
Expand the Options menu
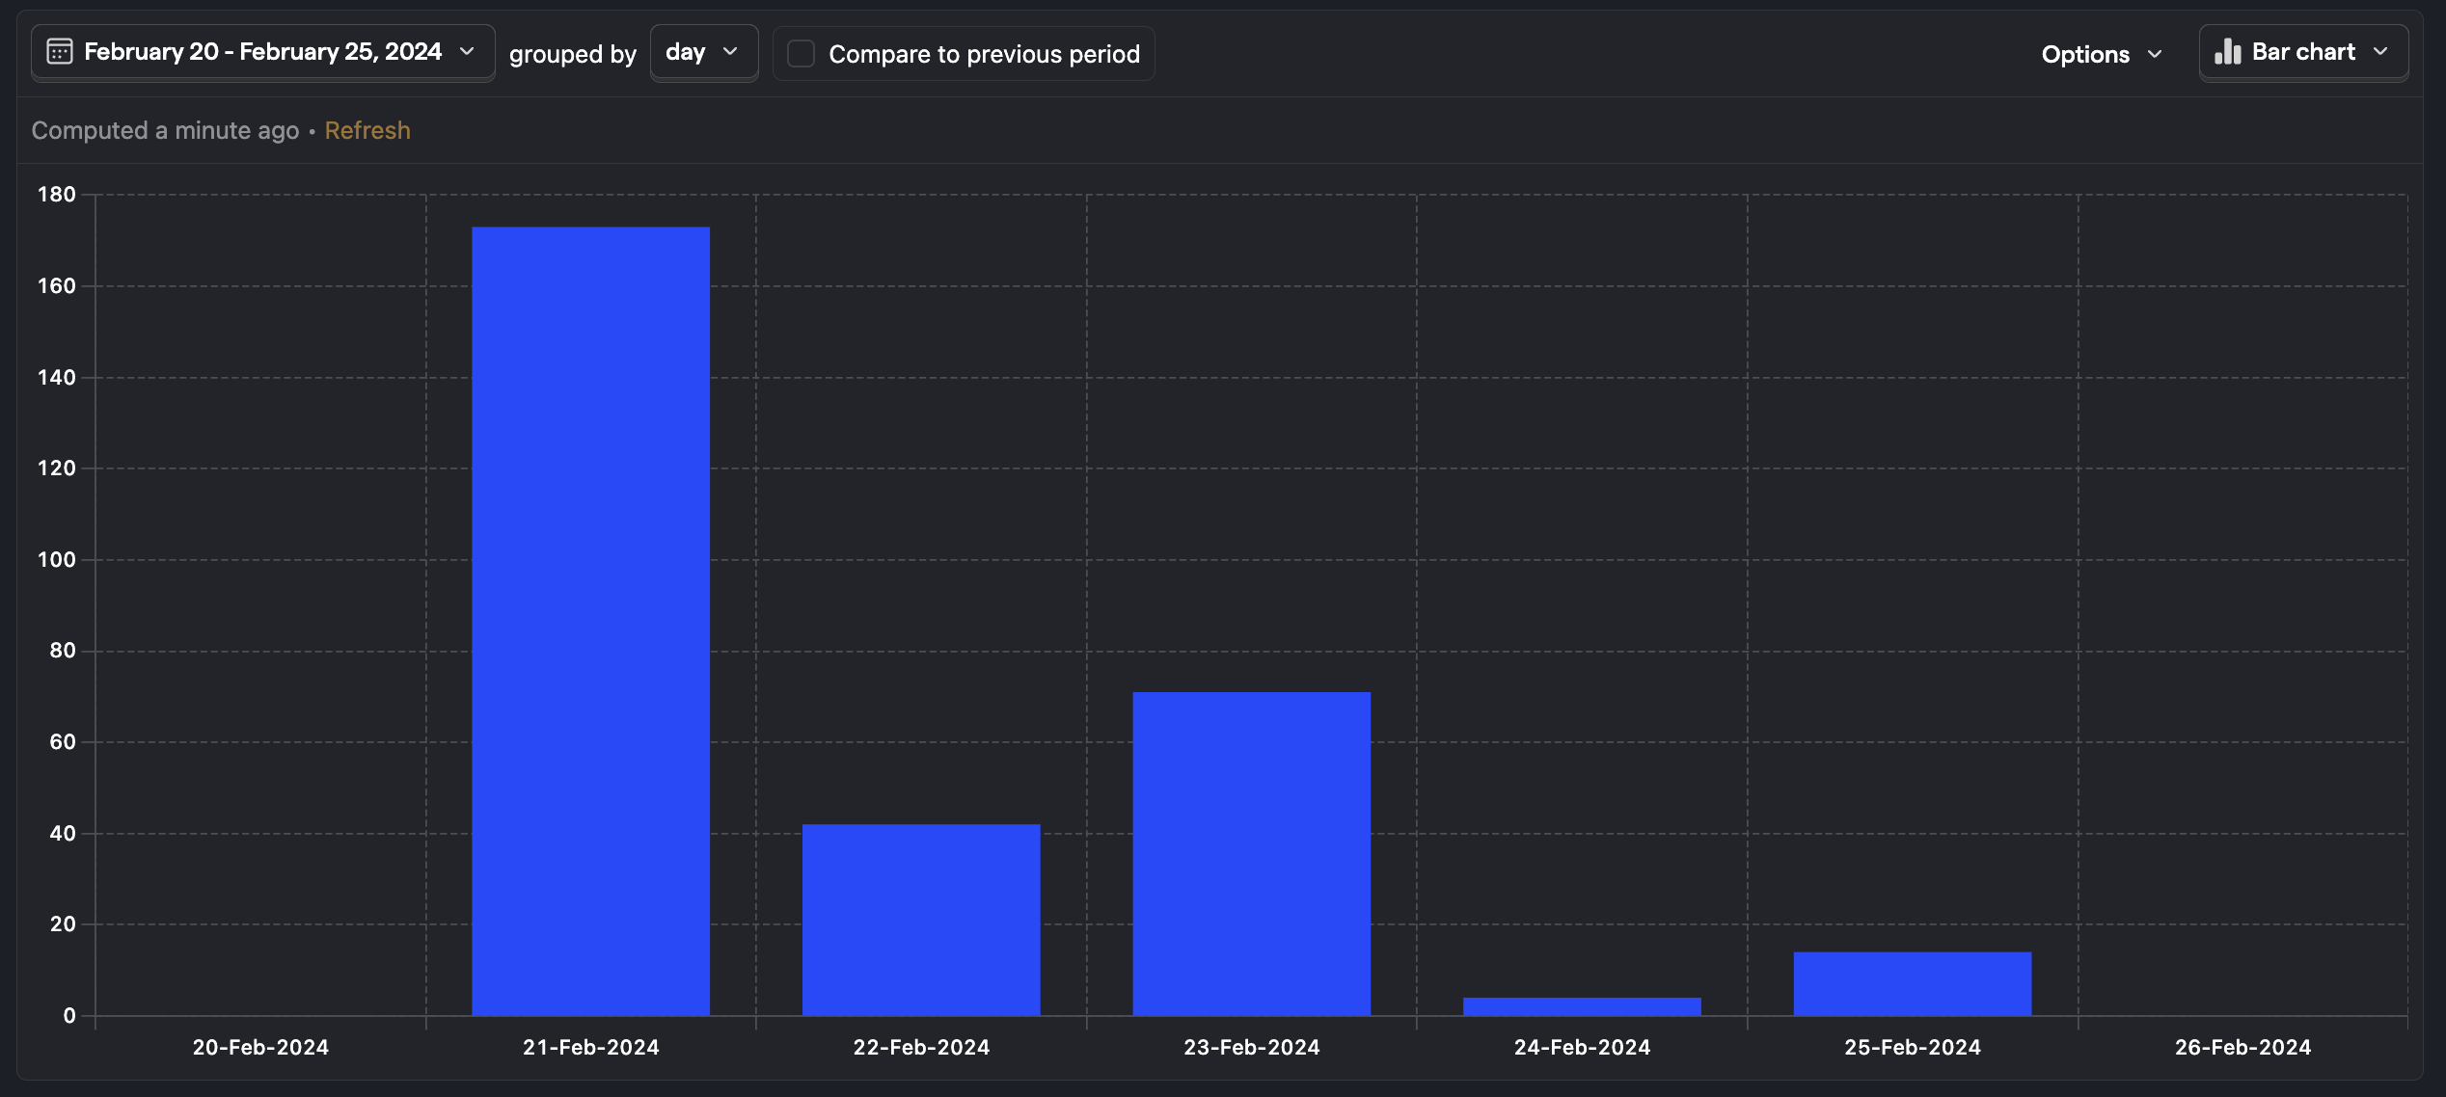2102,54
